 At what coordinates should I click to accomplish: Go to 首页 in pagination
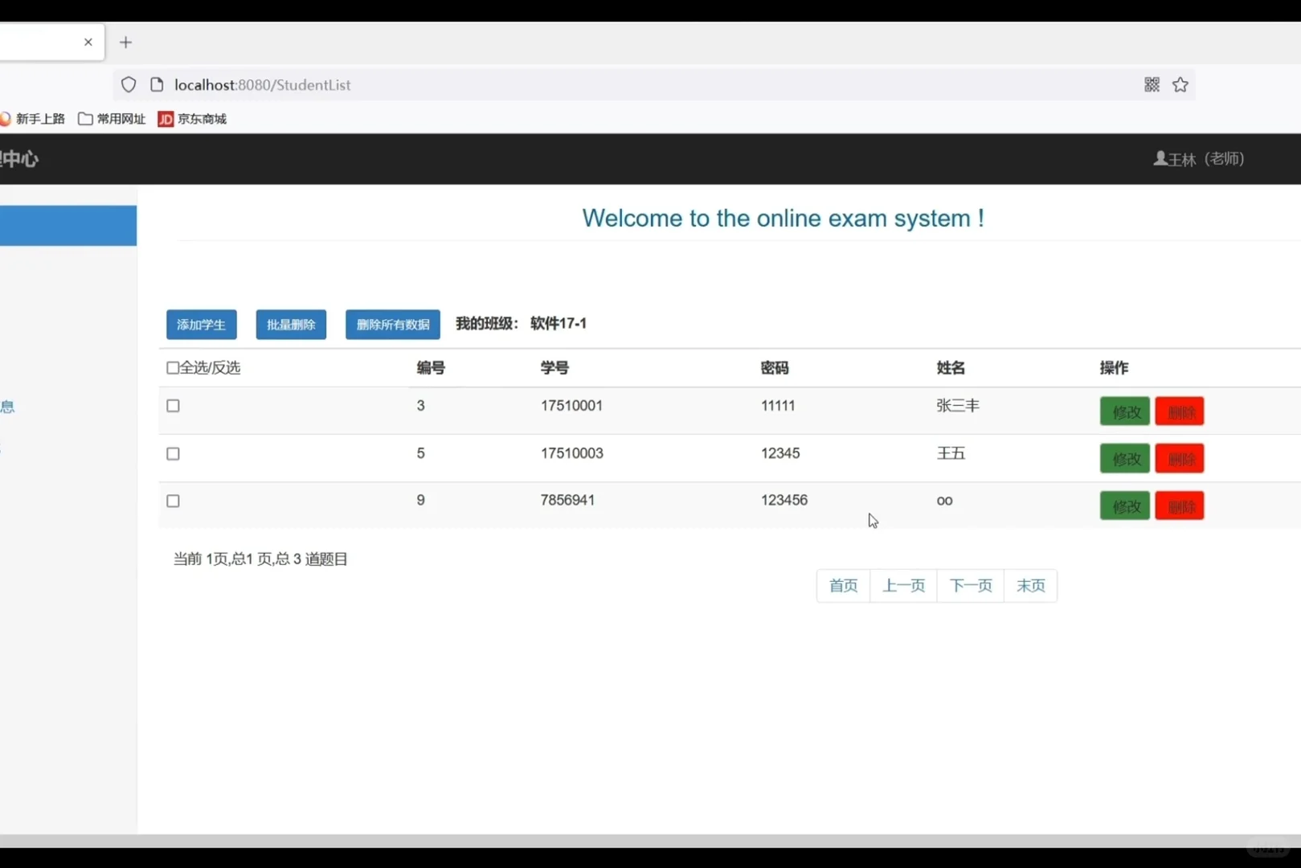coord(844,586)
